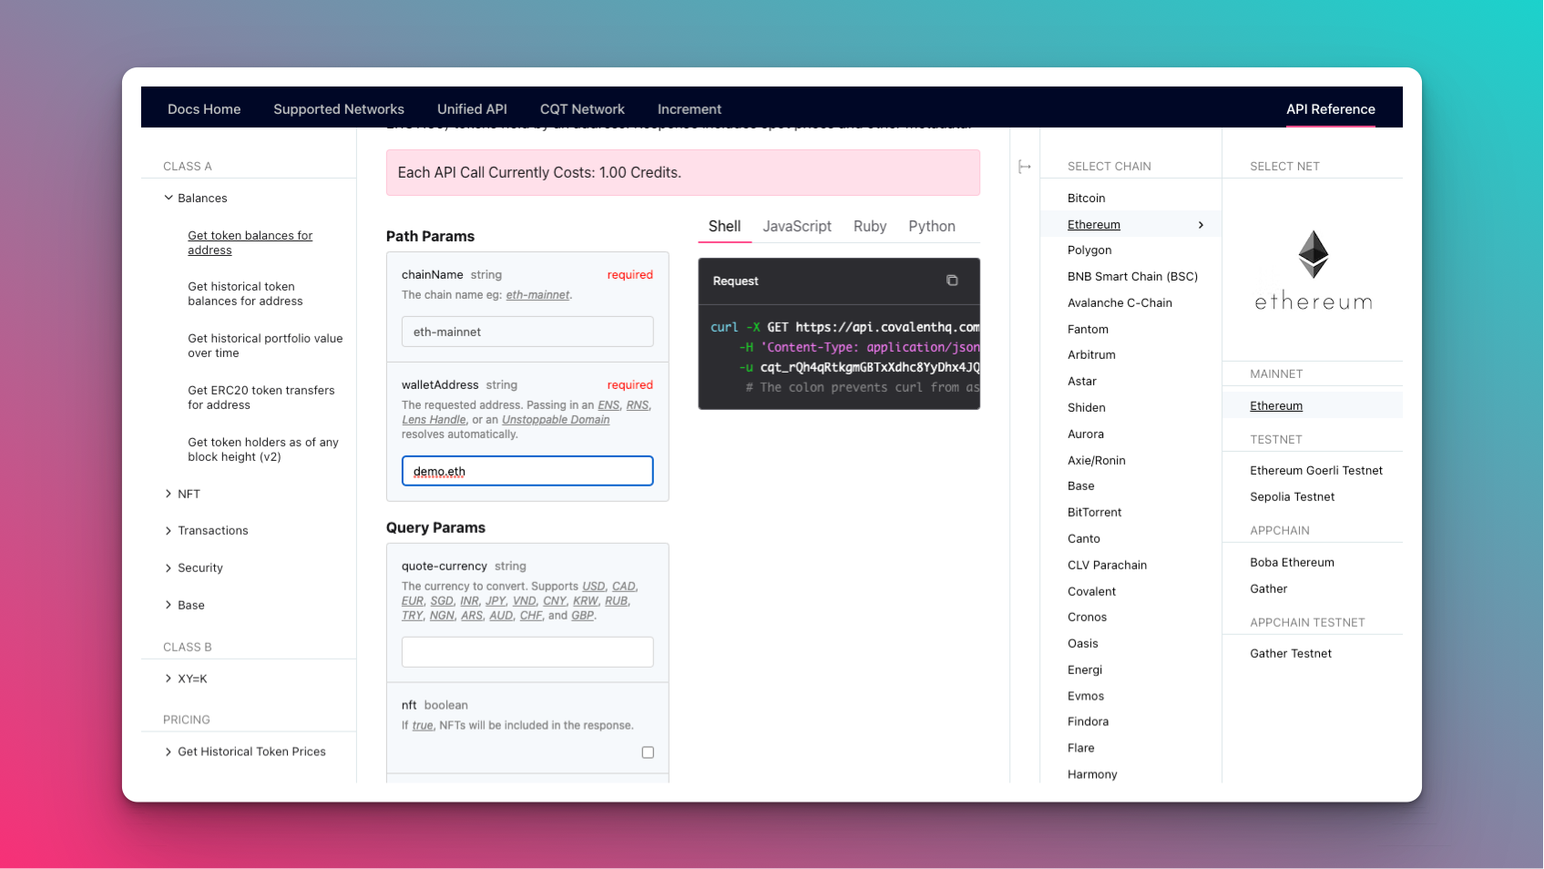Select Astar chain

(1082, 382)
